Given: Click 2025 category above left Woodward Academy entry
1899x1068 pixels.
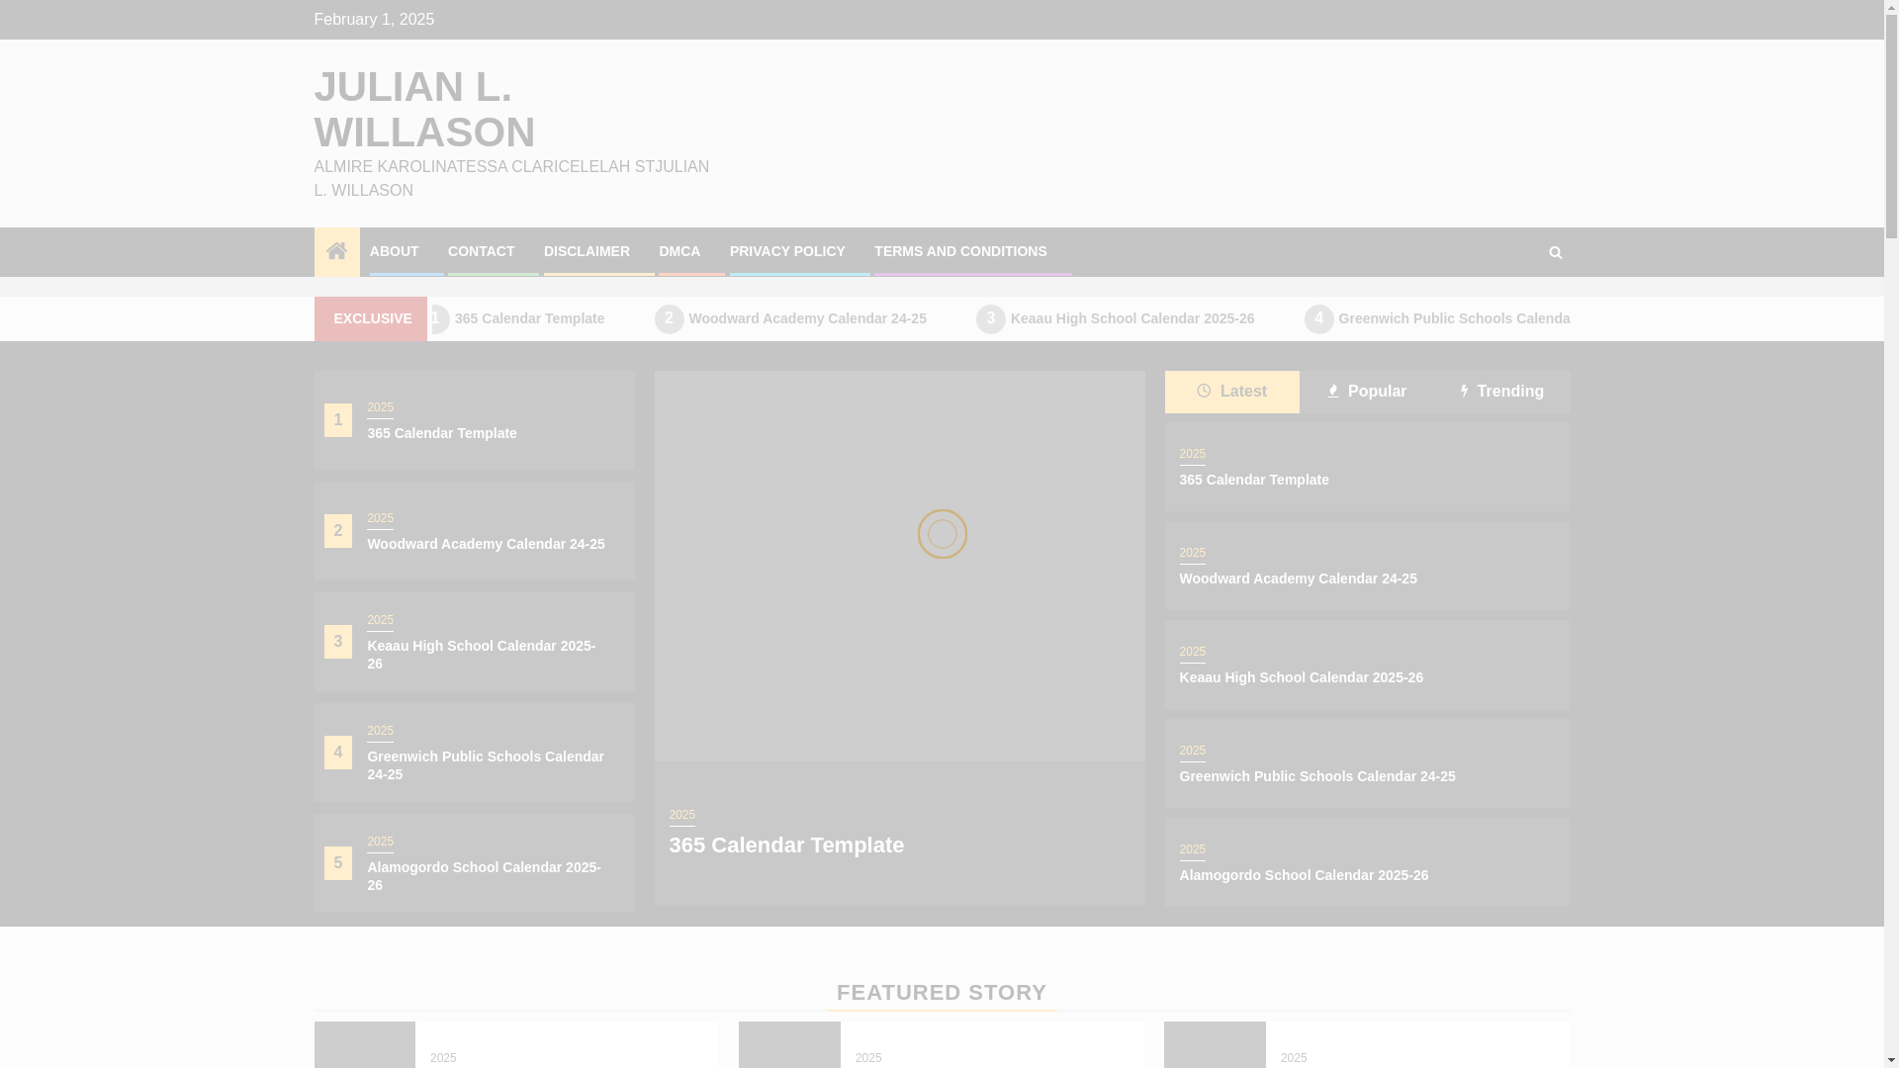Looking at the screenshot, I should (380, 518).
